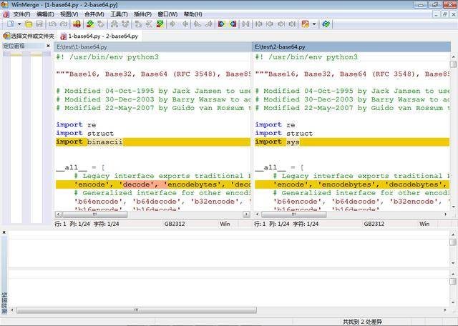Viewport: 458px width, 326px height.
Task: Open the 编辑(E) menu
Action: coord(45,14)
